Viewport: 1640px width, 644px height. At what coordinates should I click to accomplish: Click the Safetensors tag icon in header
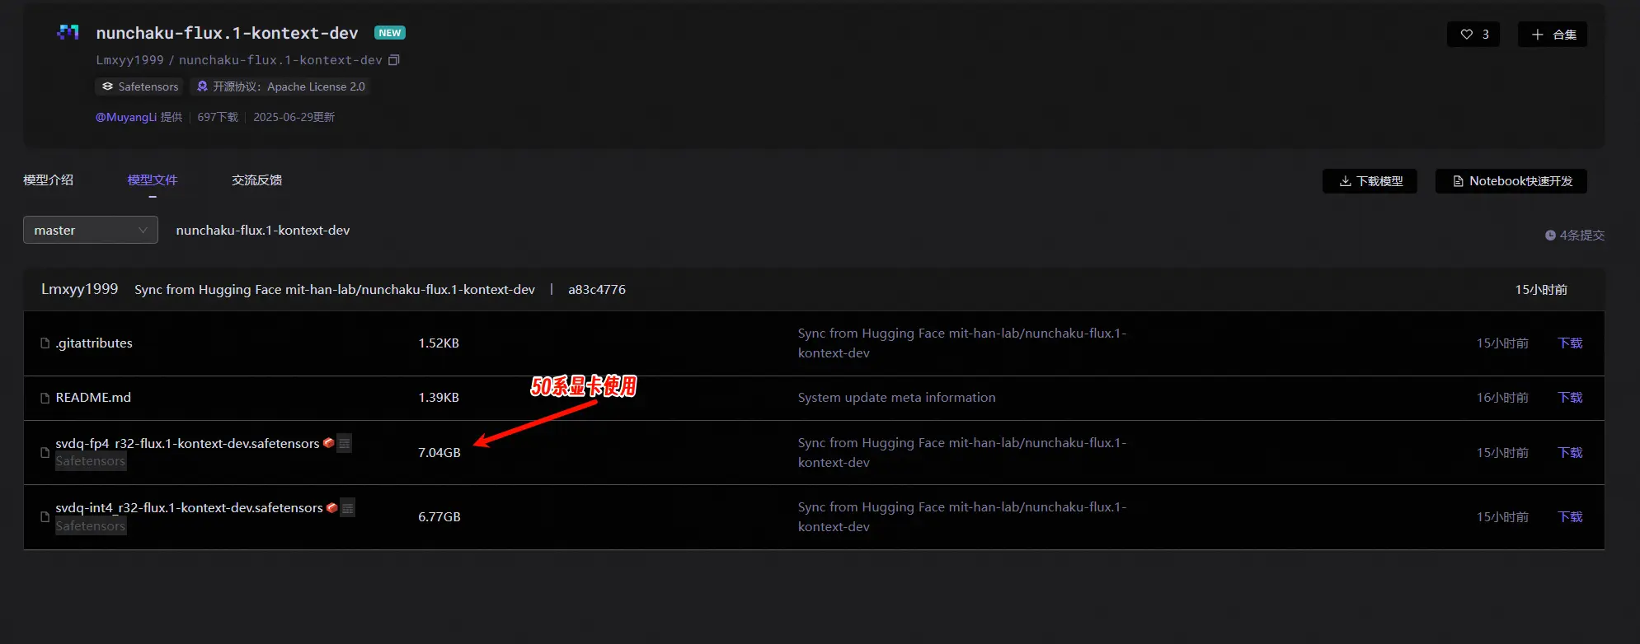coord(107,86)
